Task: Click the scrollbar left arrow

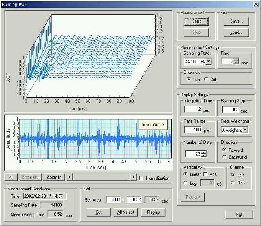Action: click(69, 177)
